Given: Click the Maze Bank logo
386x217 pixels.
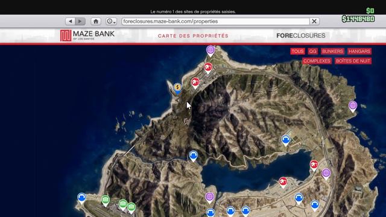Looking at the screenshot, I should (87, 36).
